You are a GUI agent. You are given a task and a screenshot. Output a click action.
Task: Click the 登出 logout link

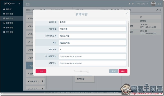pos(159,4)
